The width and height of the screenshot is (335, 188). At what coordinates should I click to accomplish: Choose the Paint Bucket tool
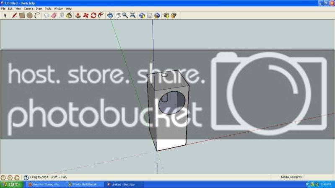tap(69, 15)
